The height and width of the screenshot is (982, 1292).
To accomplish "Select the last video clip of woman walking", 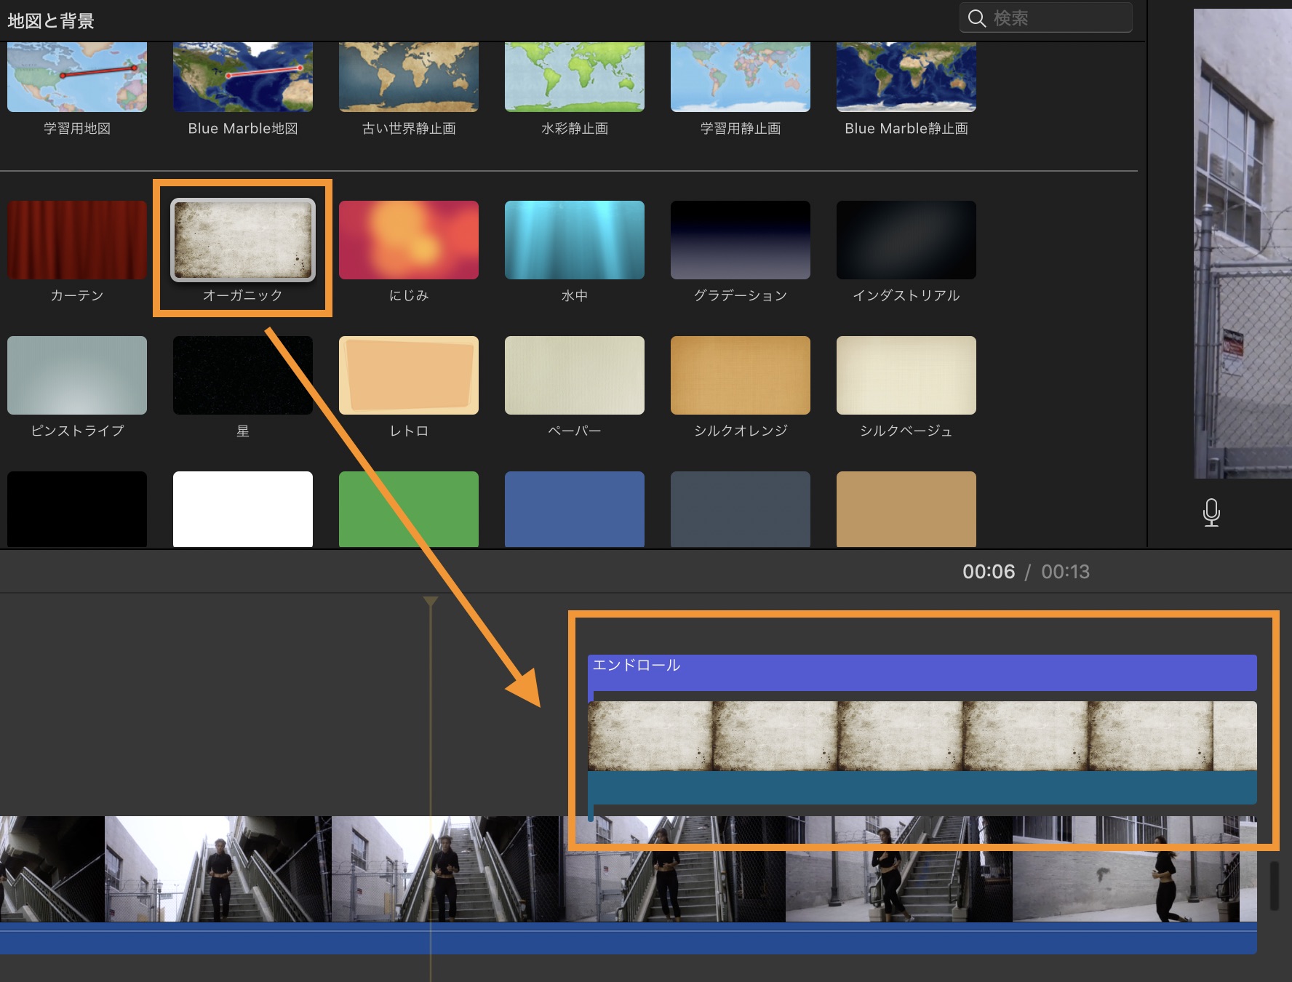I will click(1135, 869).
